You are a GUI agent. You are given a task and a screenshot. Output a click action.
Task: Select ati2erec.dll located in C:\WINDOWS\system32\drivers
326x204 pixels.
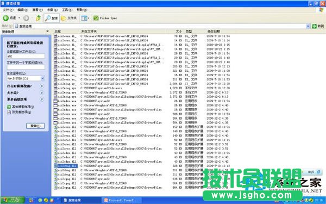[67, 140]
